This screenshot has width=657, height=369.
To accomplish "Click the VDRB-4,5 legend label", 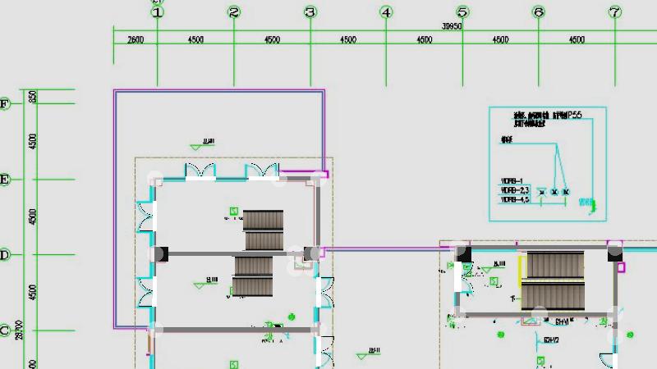I will (515, 199).
